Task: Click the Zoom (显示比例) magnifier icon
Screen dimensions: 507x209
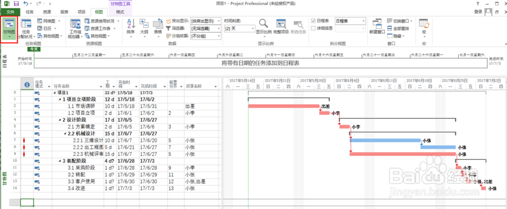Action: [264, 24]
